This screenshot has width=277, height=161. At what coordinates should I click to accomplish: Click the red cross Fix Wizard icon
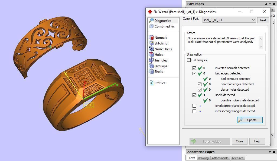coord(150,12)
